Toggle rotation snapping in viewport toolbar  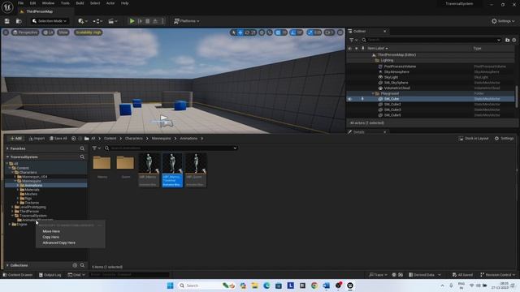pos(293,32)
